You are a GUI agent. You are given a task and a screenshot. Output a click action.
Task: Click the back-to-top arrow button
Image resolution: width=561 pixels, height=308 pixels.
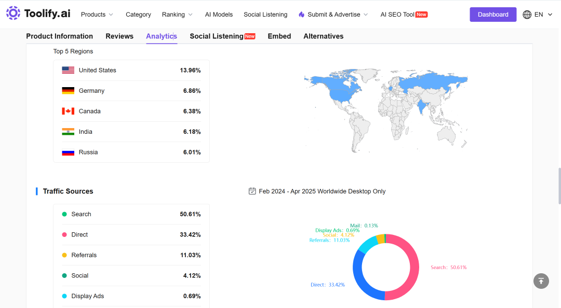click(541, 281)
